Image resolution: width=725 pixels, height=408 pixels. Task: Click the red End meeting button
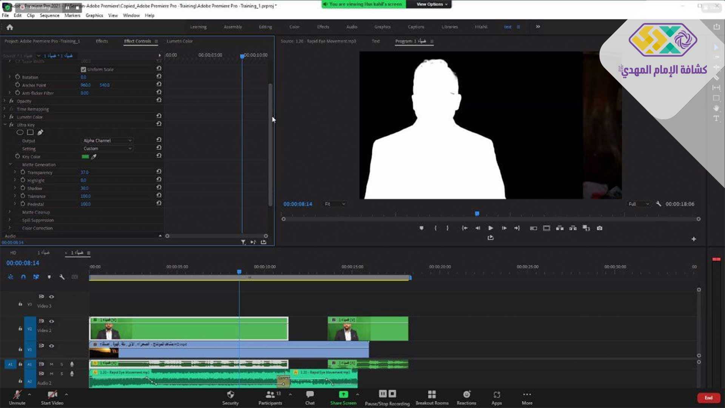click(708, 398)
